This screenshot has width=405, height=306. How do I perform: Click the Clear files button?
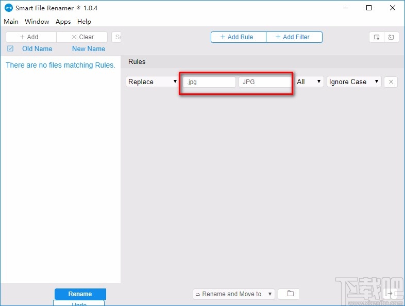coord(82,37)
